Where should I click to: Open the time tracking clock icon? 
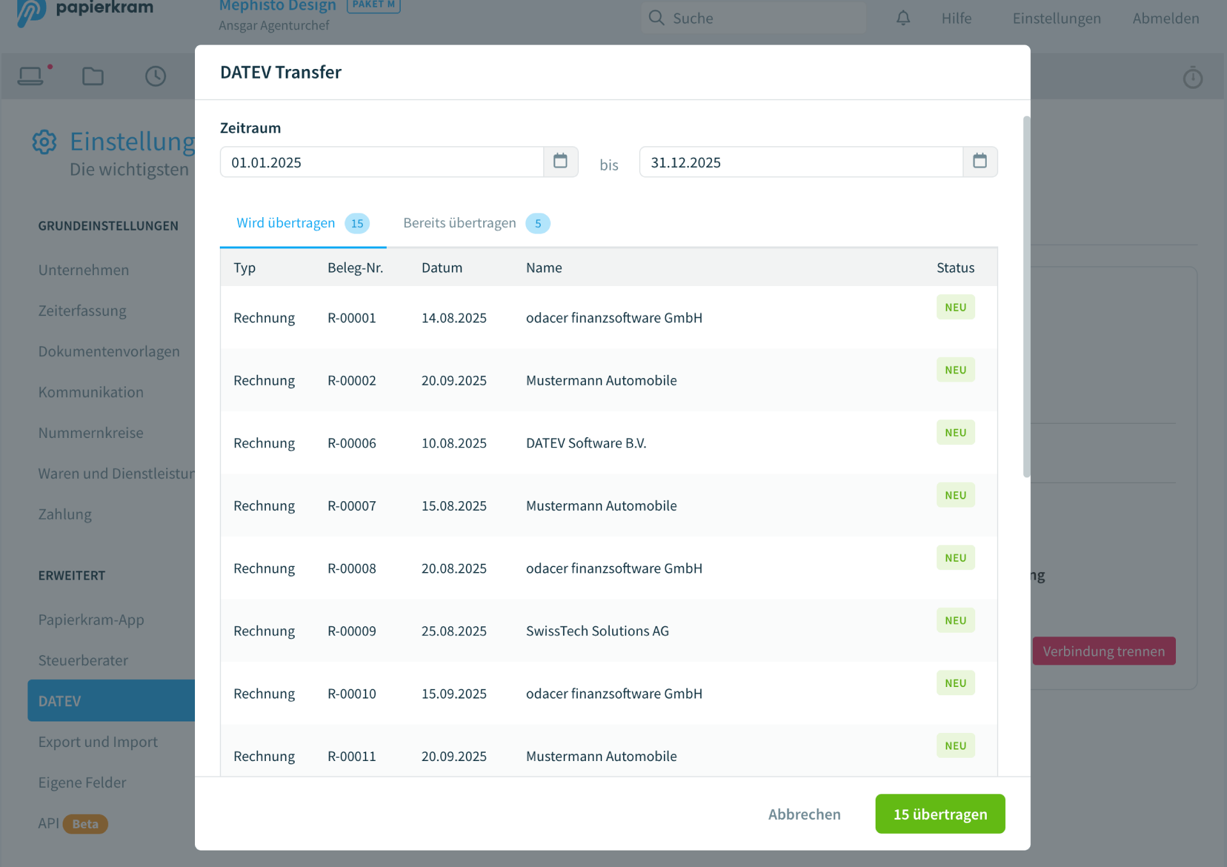pyautogui.click(x=155, y=76)
